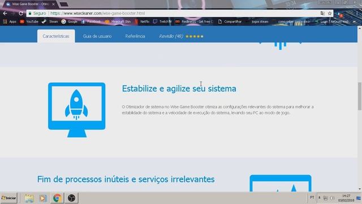Bookmark this page with the star icon
This screenshot has width=362, height=204.
330,14
